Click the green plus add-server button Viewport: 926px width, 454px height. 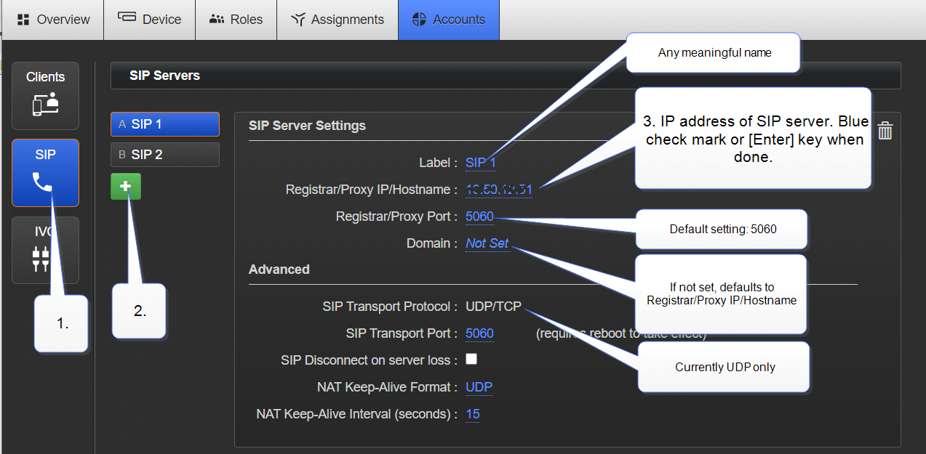coord(126,187)
